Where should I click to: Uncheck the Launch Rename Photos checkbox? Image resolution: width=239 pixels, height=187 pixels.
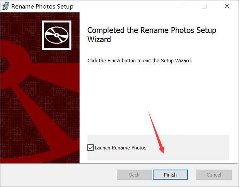point(90,148)
